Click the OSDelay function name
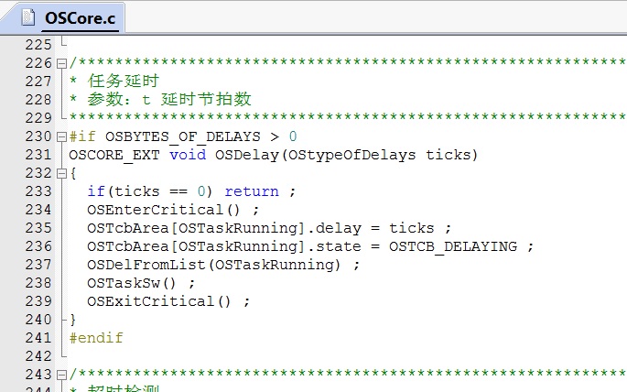The height and width of the screenshot is (392, 627). [247, 155]
